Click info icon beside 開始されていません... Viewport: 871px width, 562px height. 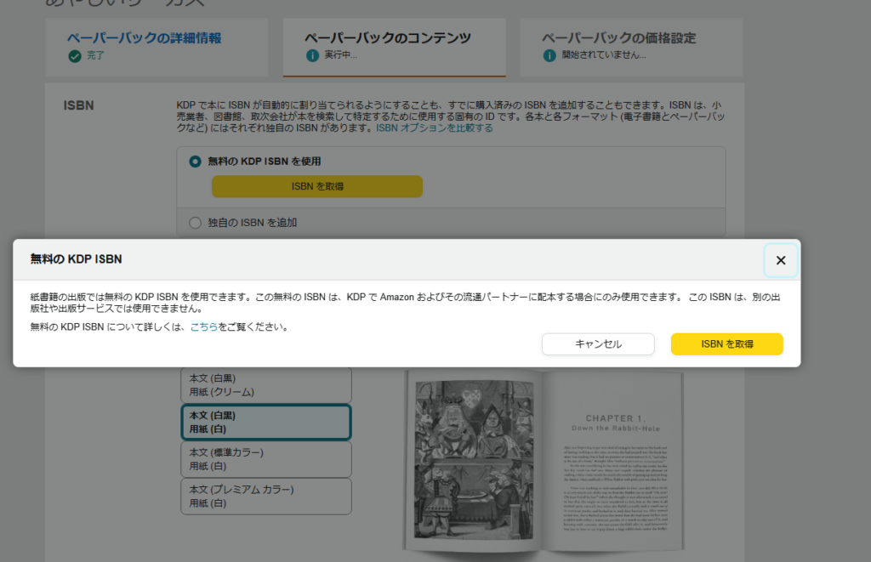tap(549, 55)
